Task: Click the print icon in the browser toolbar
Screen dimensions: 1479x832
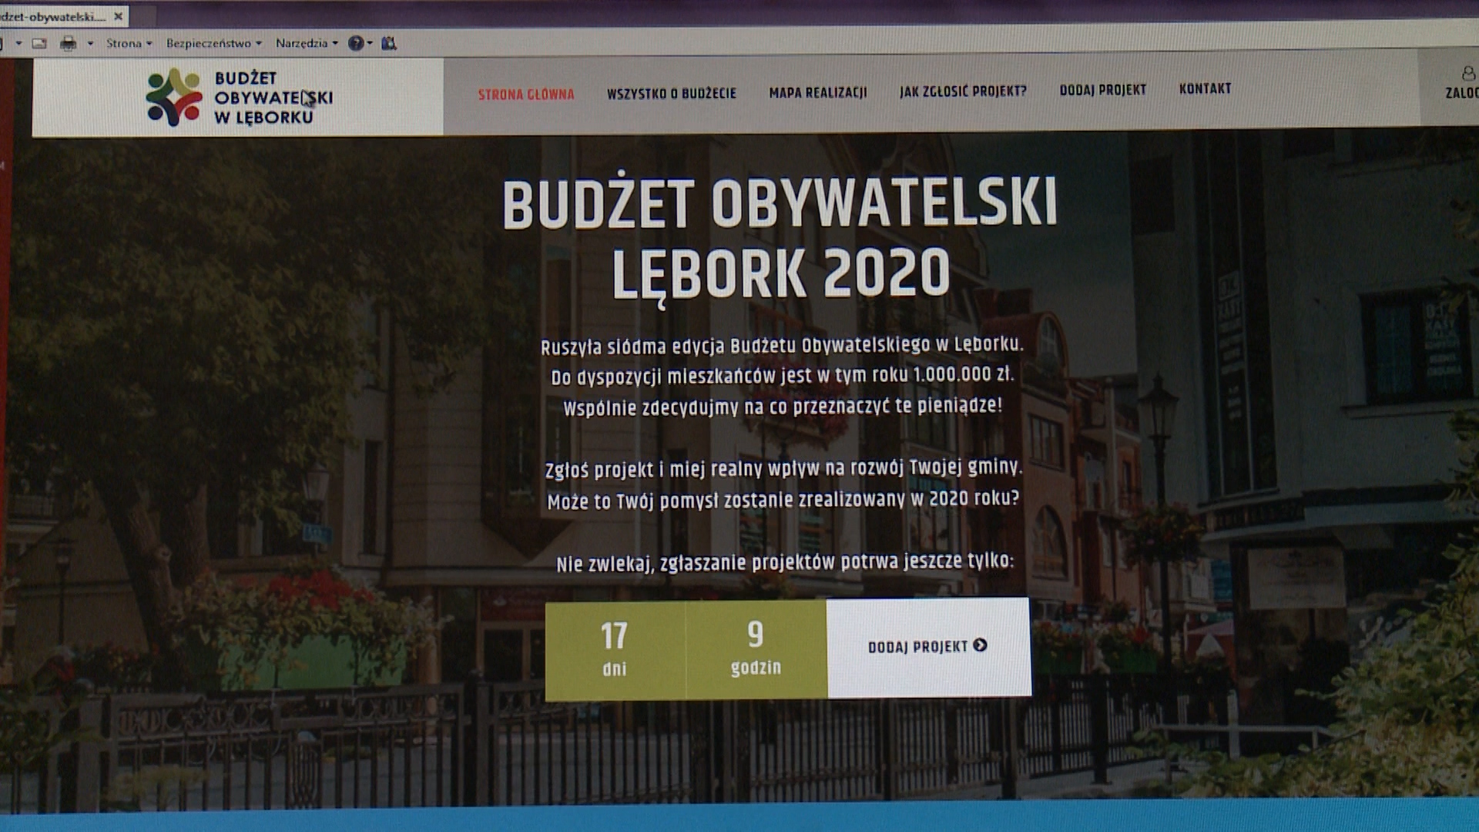Action: click(x=69, y=44)
